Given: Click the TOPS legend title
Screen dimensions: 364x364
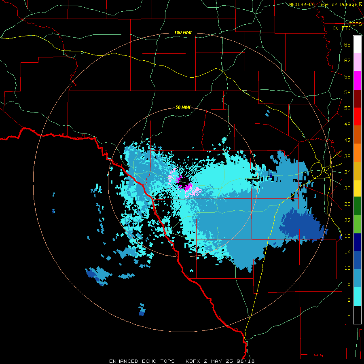Looking at the screenshot, I should coord(356,24).
